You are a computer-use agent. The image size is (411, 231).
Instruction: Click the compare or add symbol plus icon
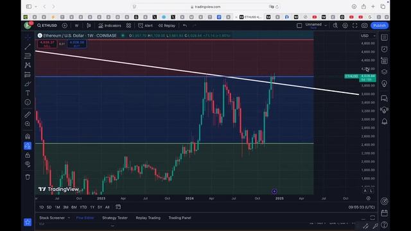64,26
